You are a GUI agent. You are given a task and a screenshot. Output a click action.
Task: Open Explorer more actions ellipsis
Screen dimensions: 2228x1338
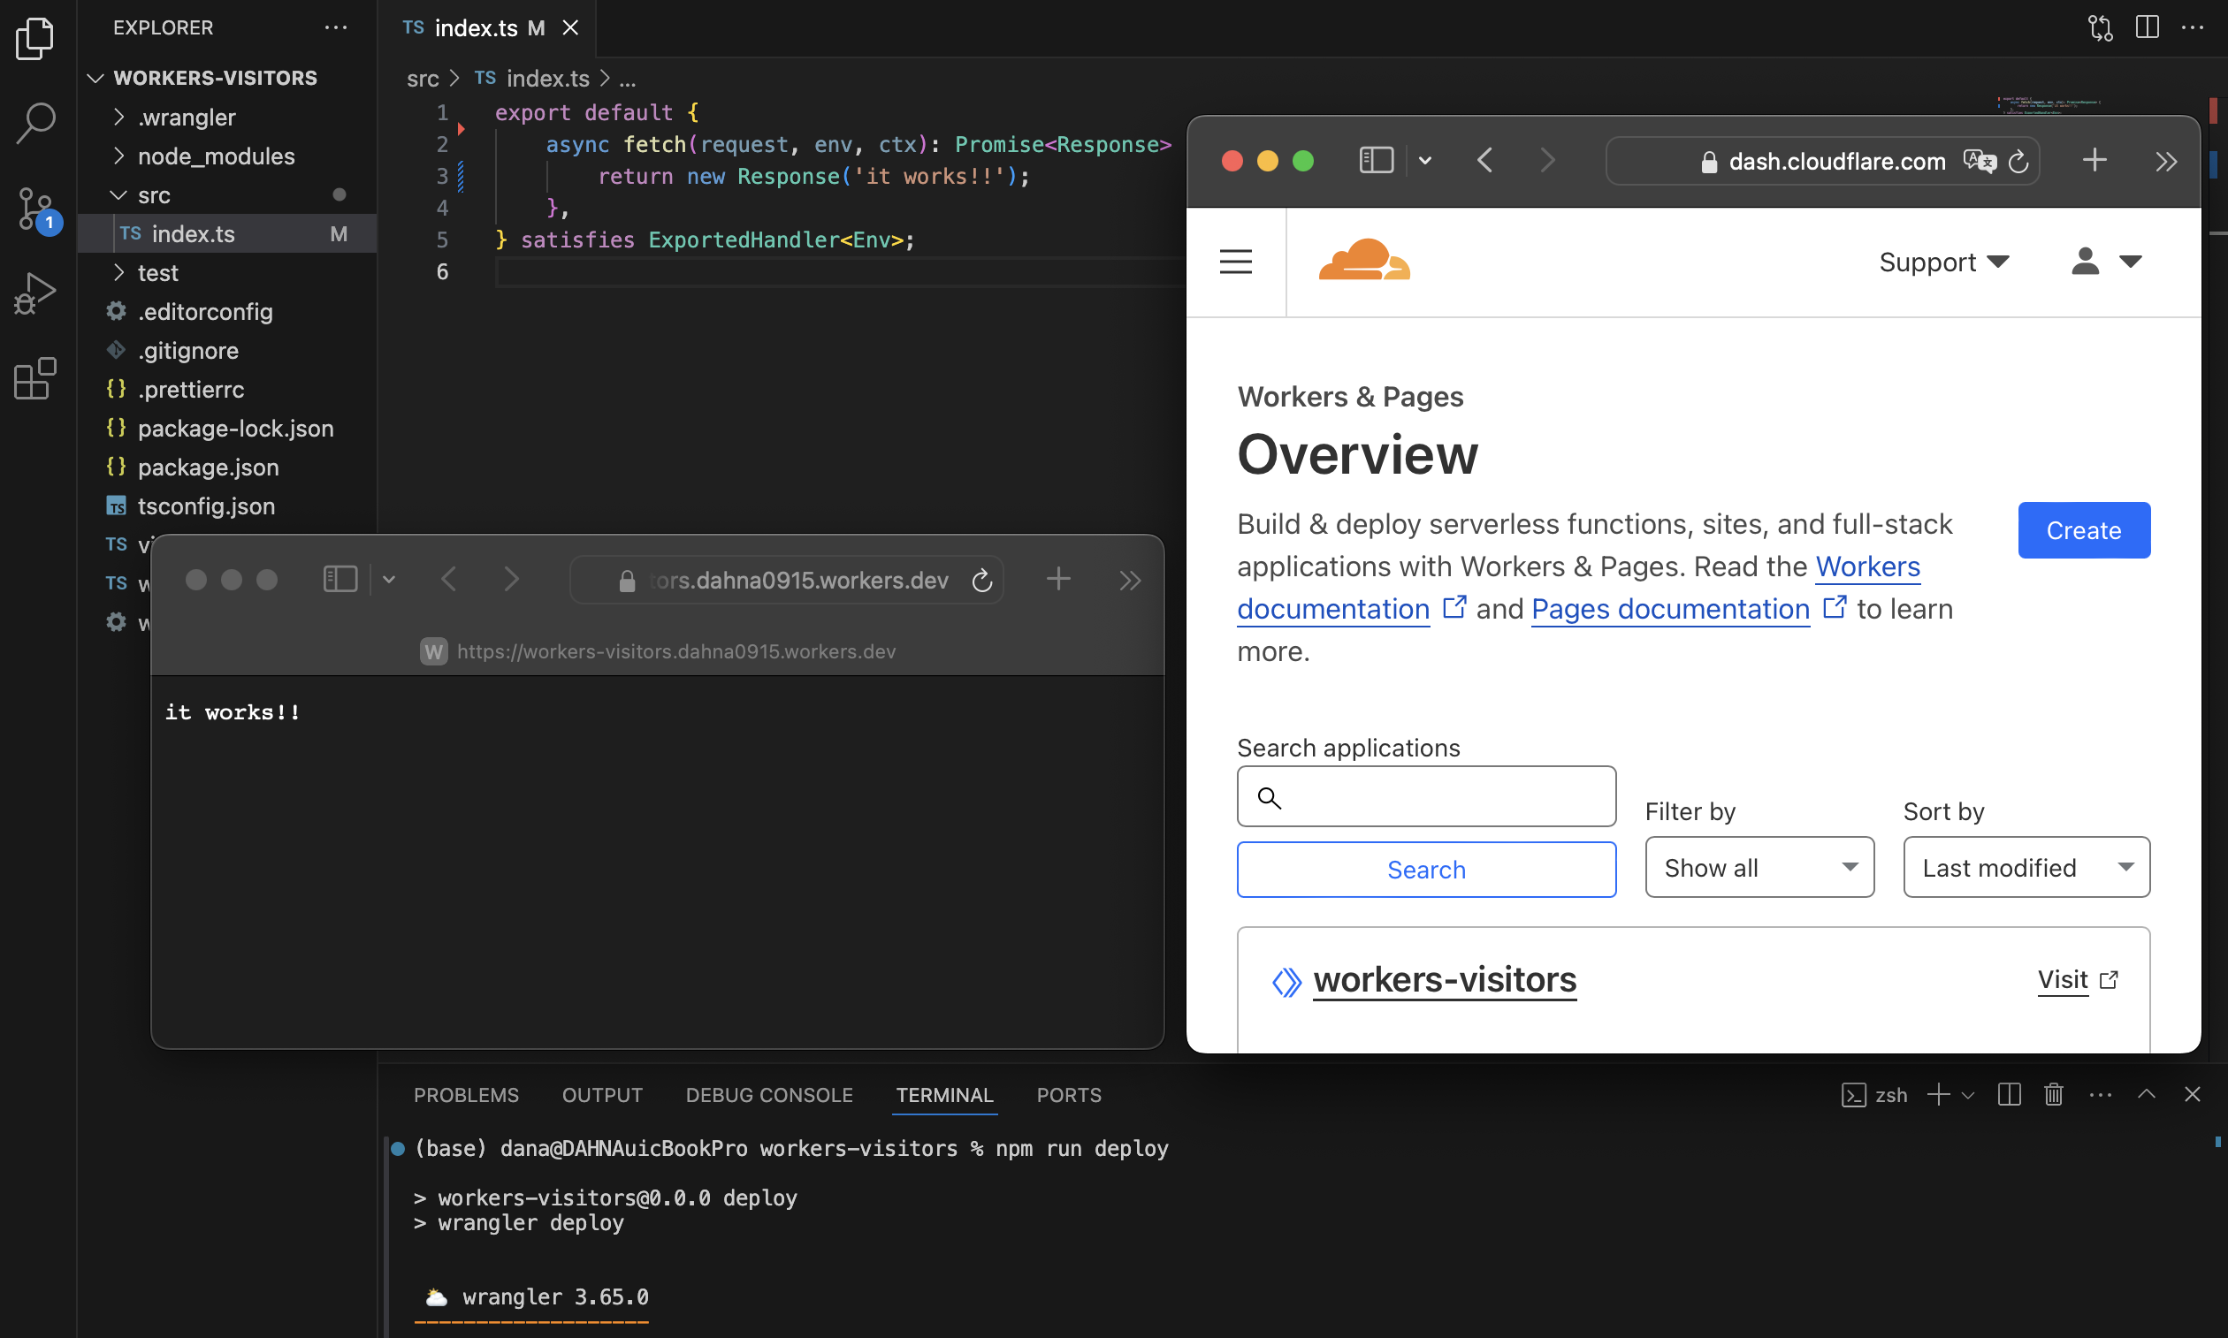[336, 28]
